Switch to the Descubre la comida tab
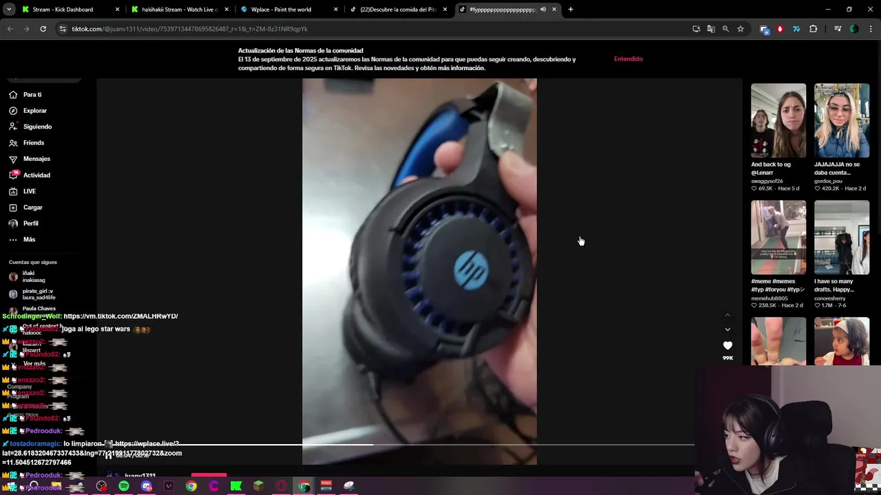Viewport: 881px width, 495px height. (x=399, y=10)
